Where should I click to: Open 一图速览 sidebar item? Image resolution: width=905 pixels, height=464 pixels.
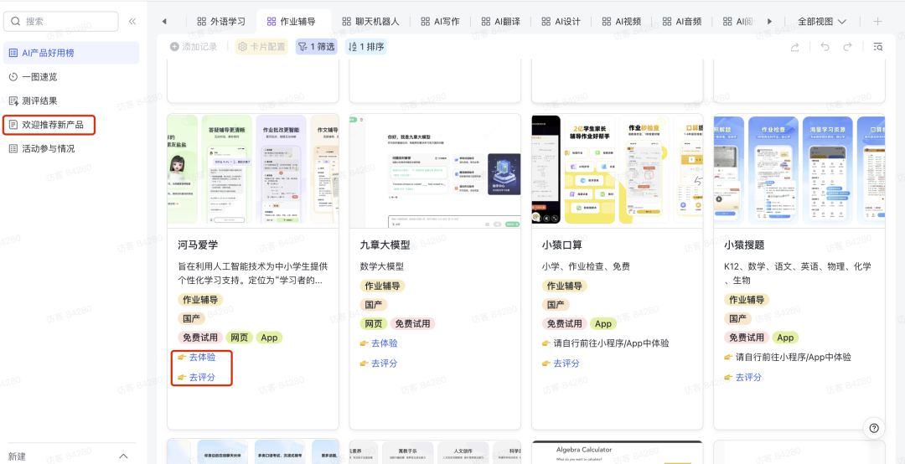(71, 77)
